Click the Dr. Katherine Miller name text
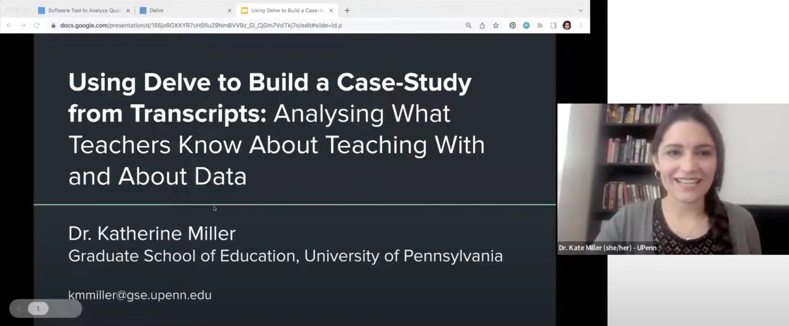The height and width of the screenshot is (326, 789). coord(152,233)
